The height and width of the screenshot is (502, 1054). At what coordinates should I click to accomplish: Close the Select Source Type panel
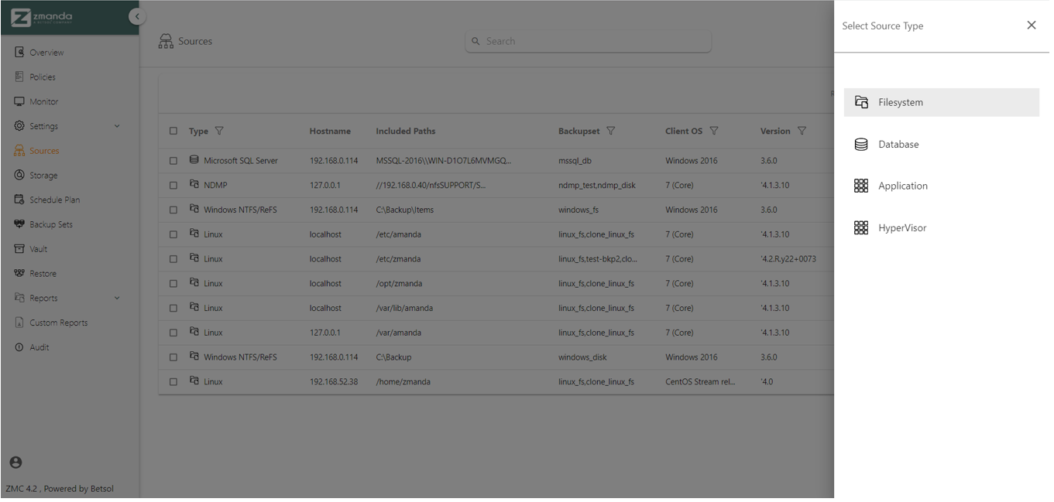click(1032, 26)
